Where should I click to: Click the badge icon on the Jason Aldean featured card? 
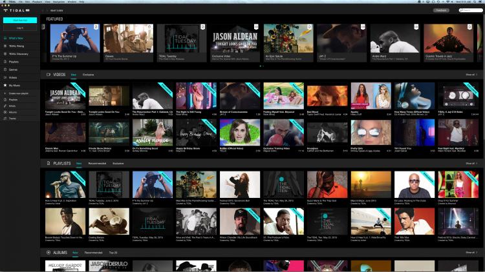[x=256, y=27]
